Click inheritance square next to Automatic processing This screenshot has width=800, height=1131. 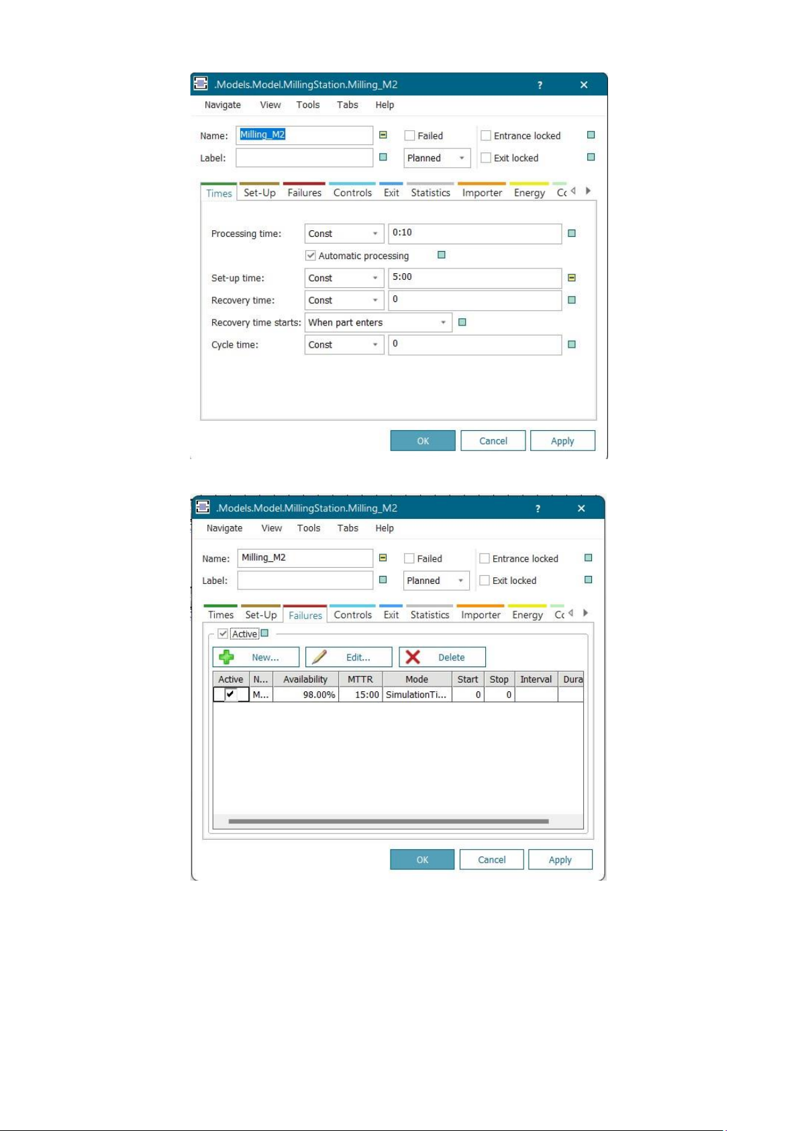[x=442, y=255]
